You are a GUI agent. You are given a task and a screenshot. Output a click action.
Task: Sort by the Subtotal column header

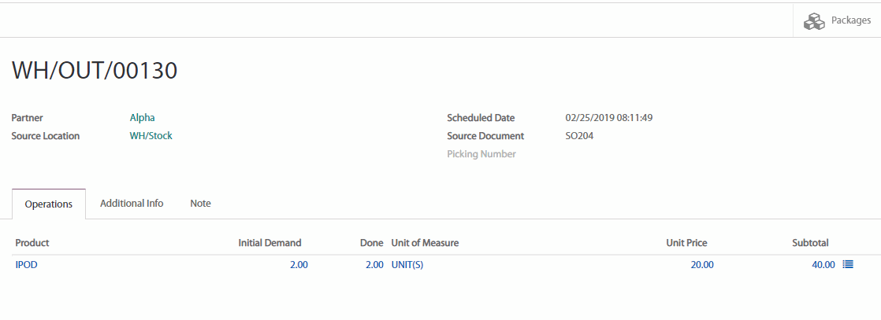(810, 243)
